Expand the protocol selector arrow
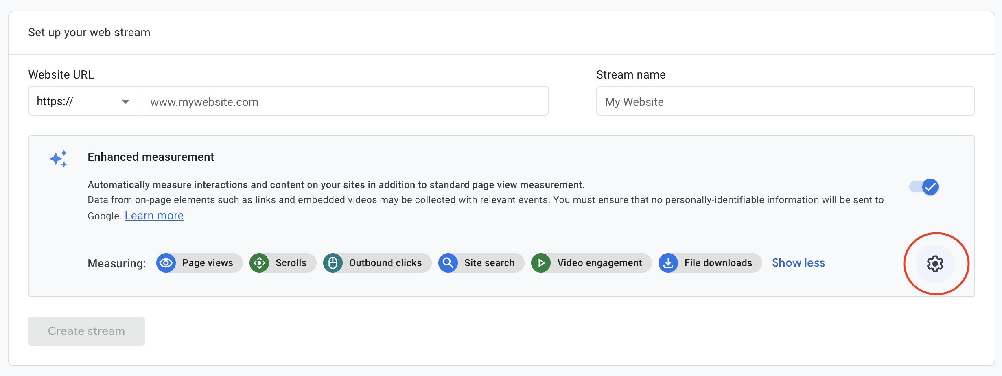Image resolution: width=1002 pixels, height=376 pixels. (126, 101)
